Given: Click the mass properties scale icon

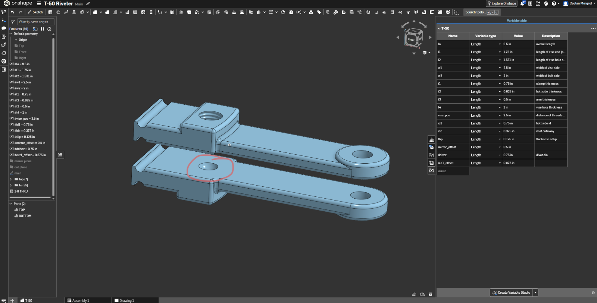Looking at the screenshot, I should (x=430, y=294).
